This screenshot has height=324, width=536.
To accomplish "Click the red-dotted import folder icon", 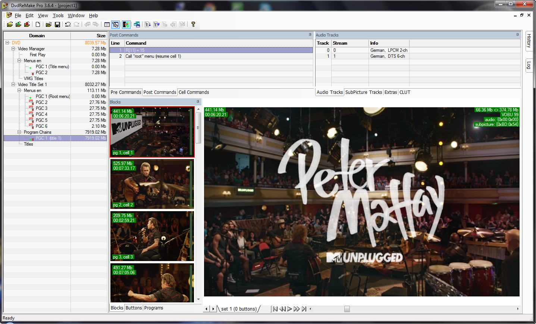I will pos(27,25).
